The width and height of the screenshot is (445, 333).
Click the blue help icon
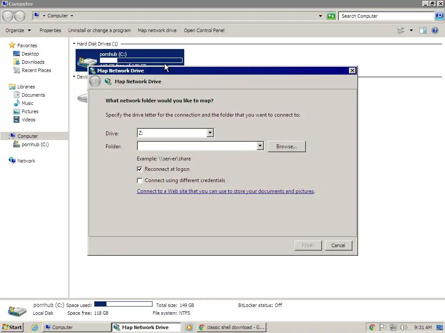pos(435,30)
